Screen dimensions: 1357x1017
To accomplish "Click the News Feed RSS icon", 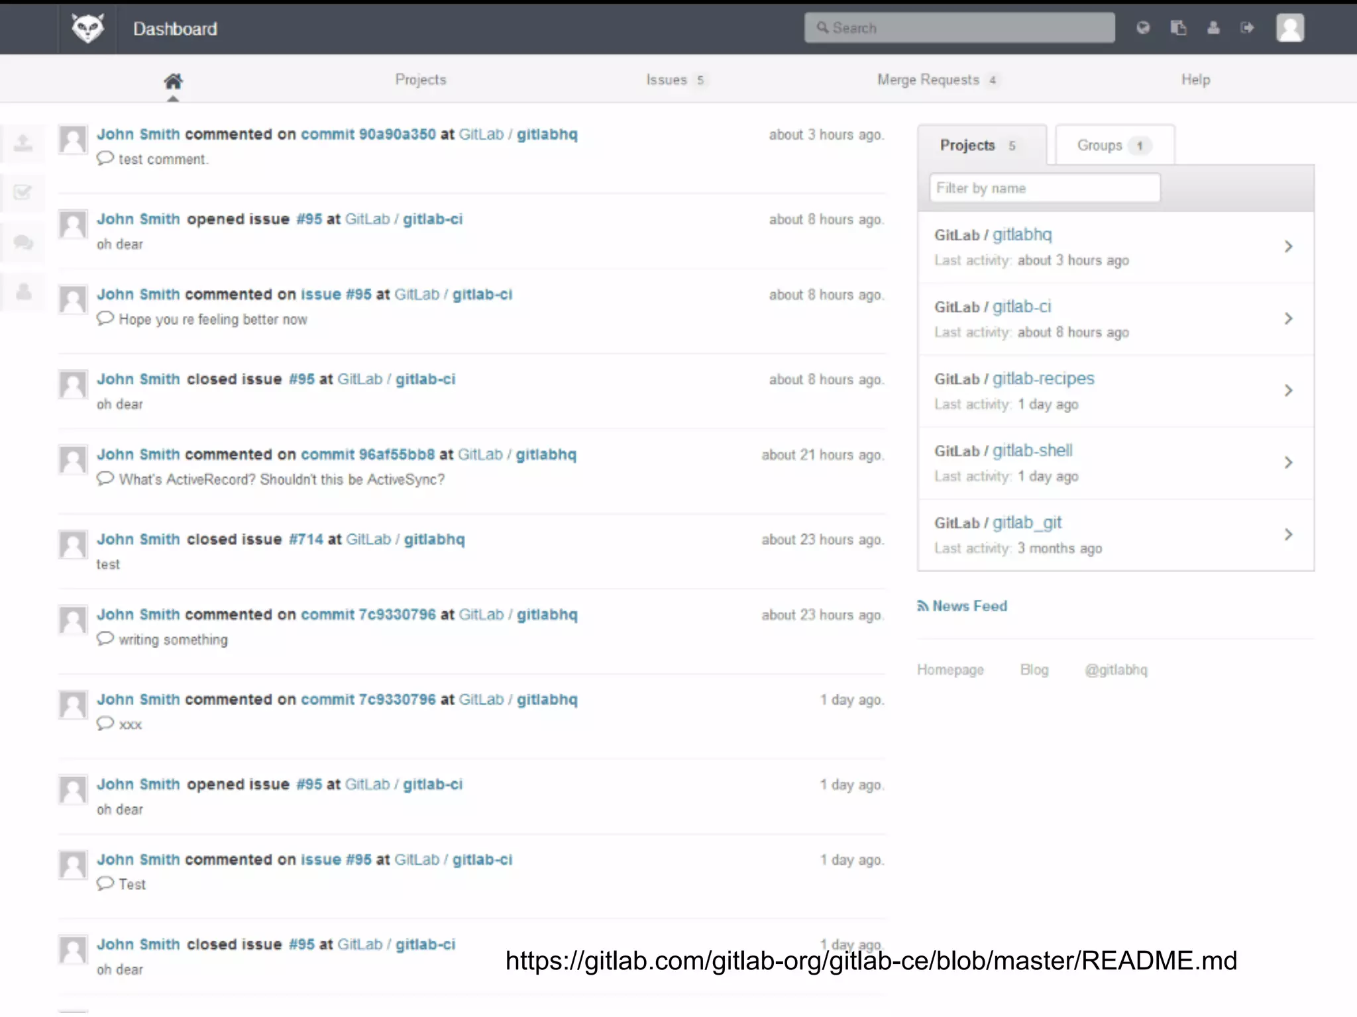I will point(923,606).
